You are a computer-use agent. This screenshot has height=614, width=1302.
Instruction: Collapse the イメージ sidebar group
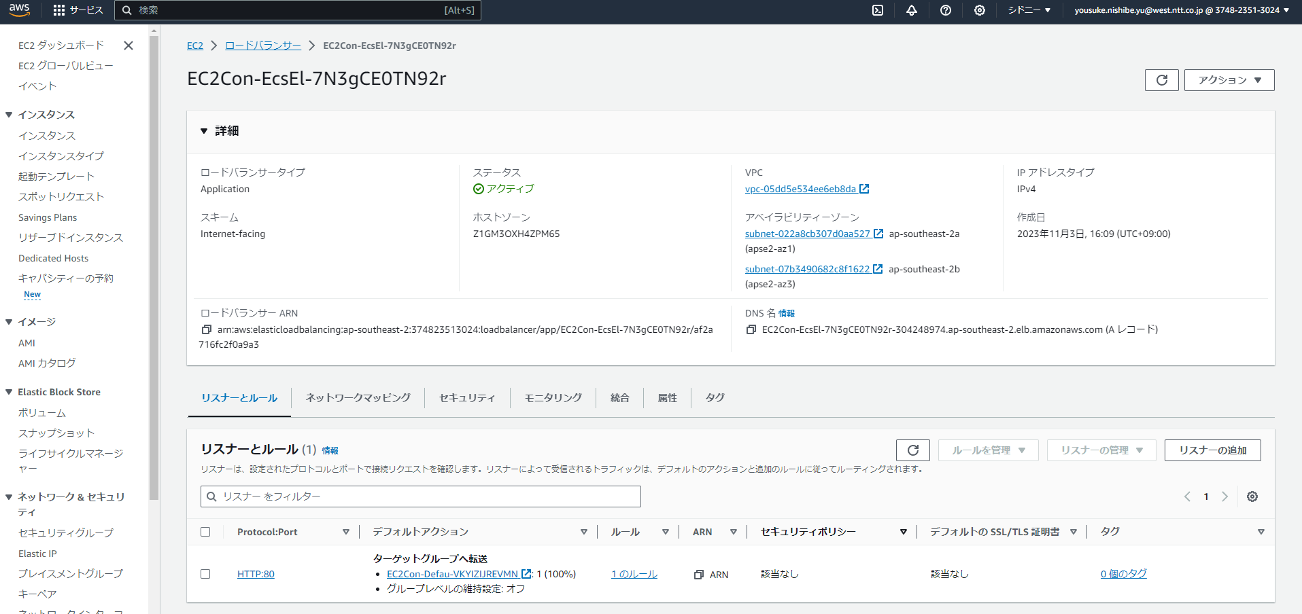(9, 322)
